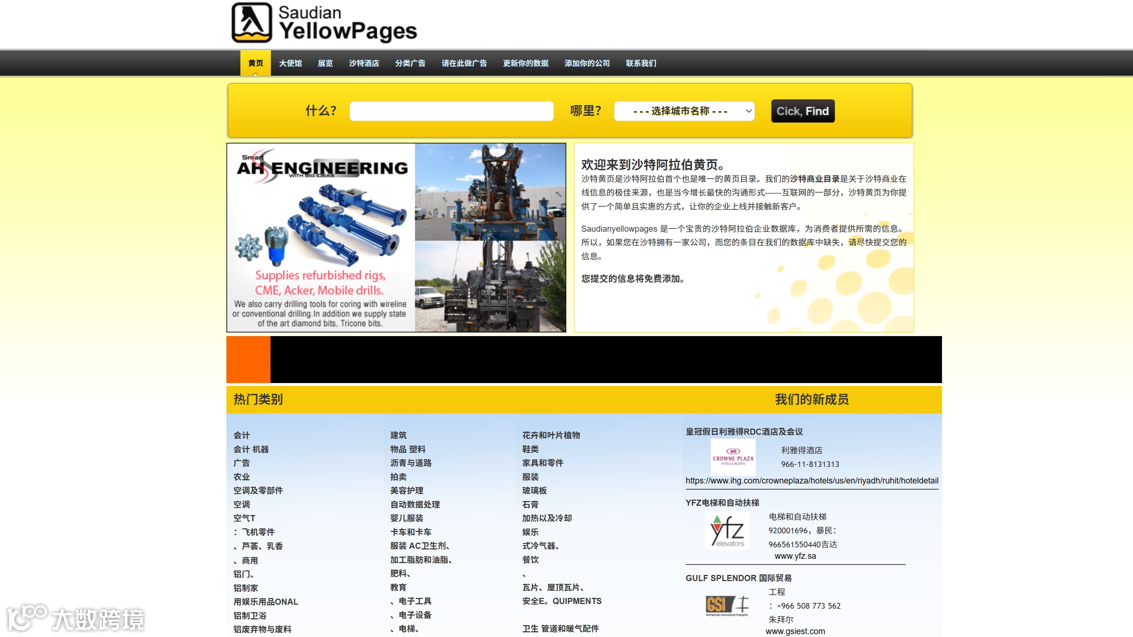Screen dimensions: 1133x637
Task: Visit the www.gsiest.com link
Action: (795, 631)
